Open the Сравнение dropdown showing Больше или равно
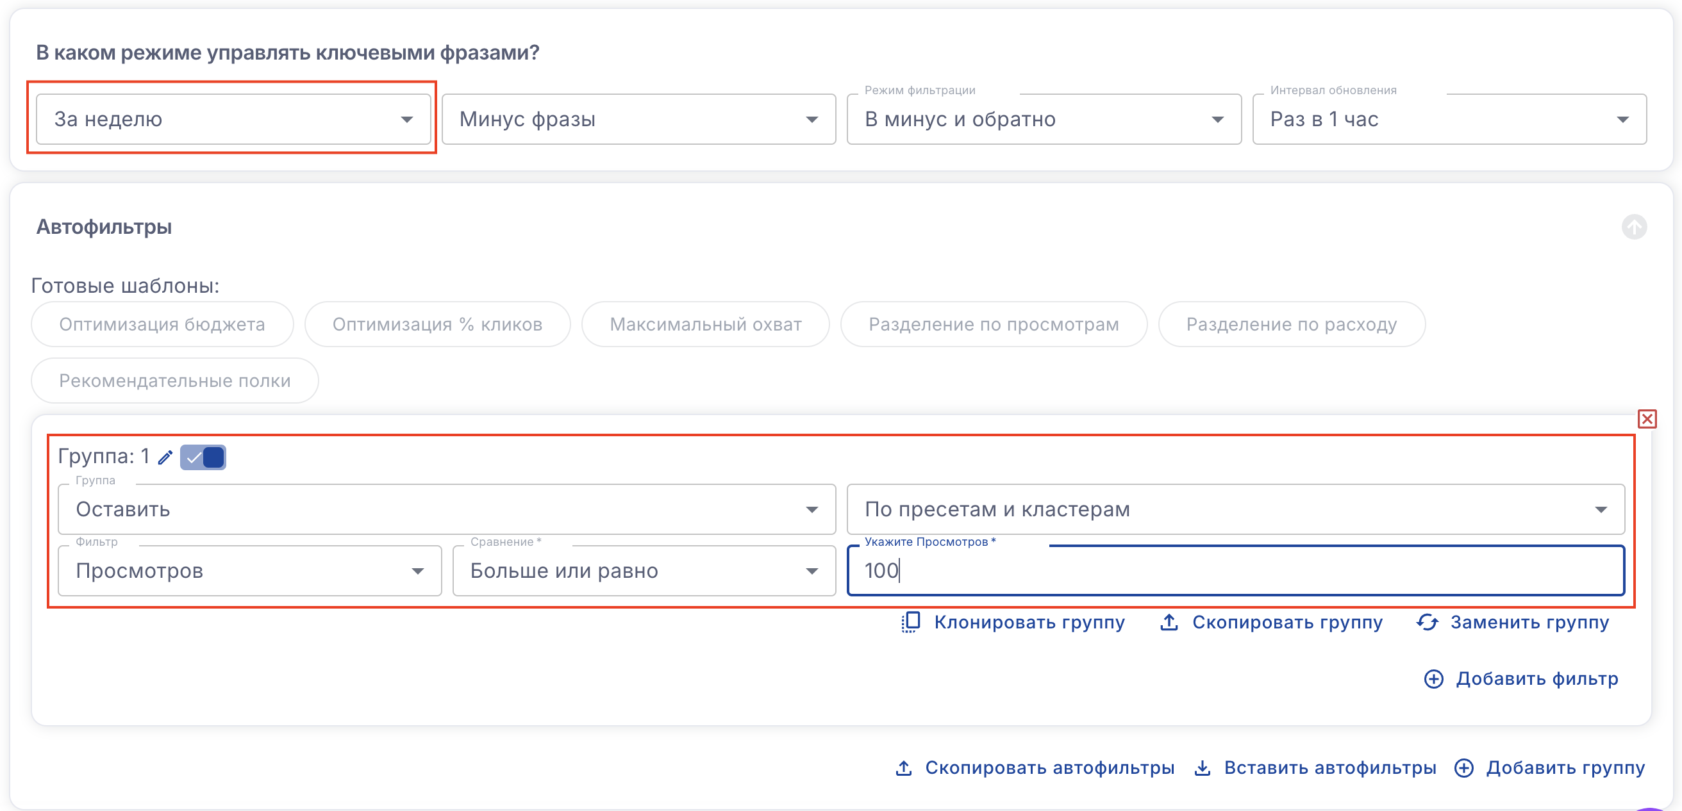 tap(643, 571)
